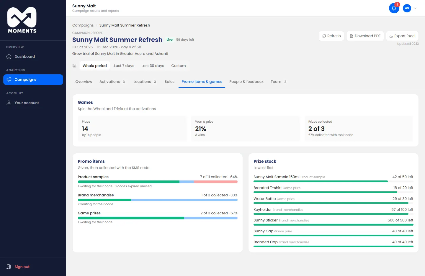Select the Whole period filter
Image resolution: width=425 pixels, height=276 pixels.
95,66
